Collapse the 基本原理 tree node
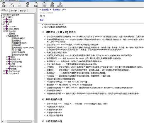The height and width of the screenshot is (123, 144). [x=7, y=36]
